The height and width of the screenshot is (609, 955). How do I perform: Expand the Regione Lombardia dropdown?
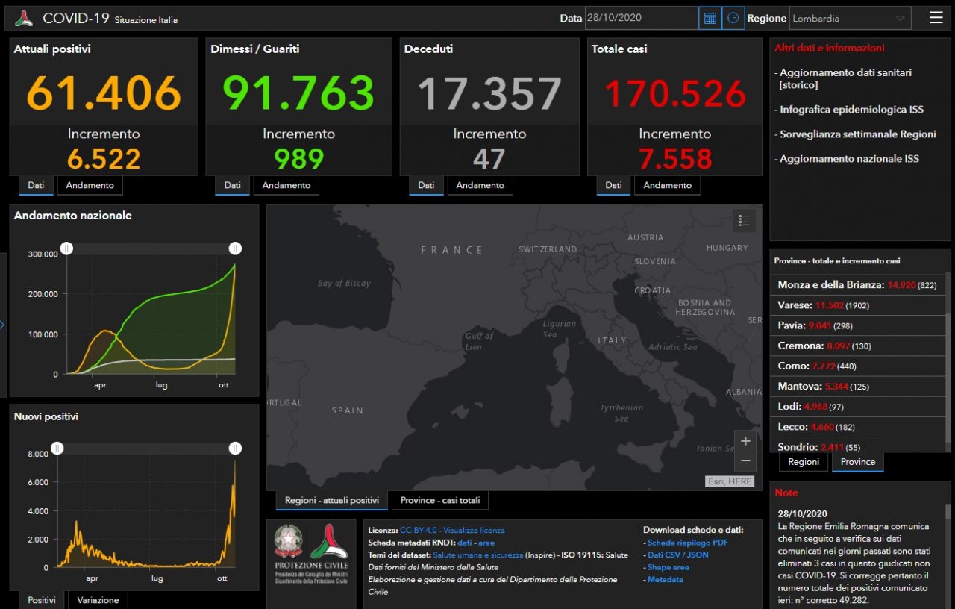tap(849, 18)
